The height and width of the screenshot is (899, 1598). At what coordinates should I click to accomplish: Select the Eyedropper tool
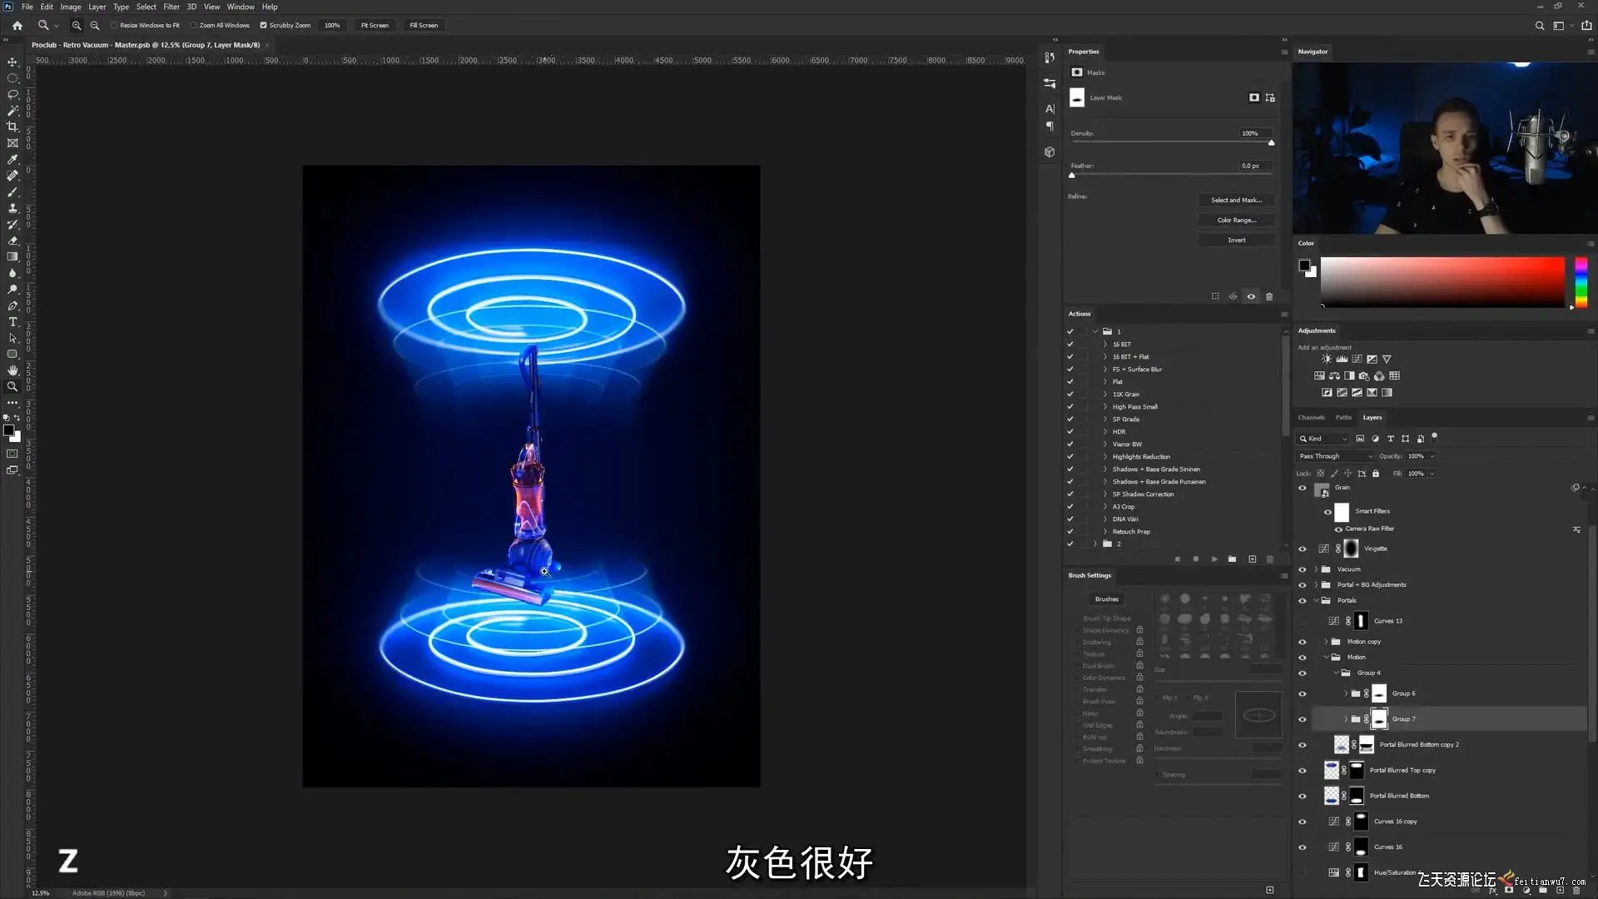12,159
